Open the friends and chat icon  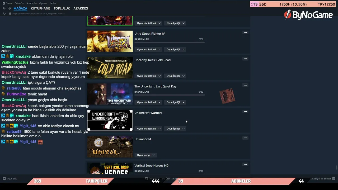tap(334, 179)
